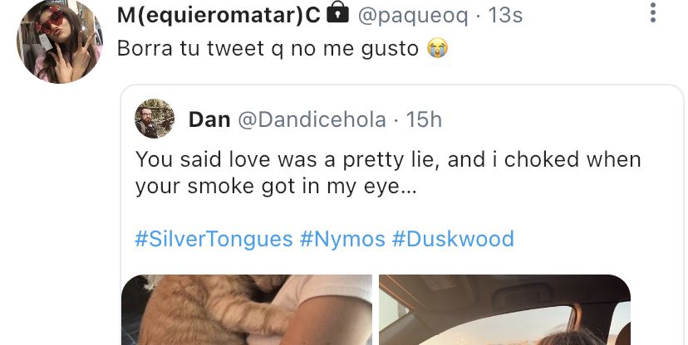Viewport: 688px width, 345px height.
Task: Open the #Duskwood hashtag
Action: [453, 239]
